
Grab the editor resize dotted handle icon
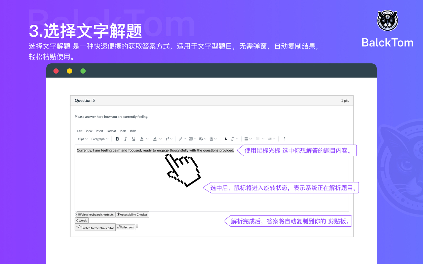pos(137,227)
